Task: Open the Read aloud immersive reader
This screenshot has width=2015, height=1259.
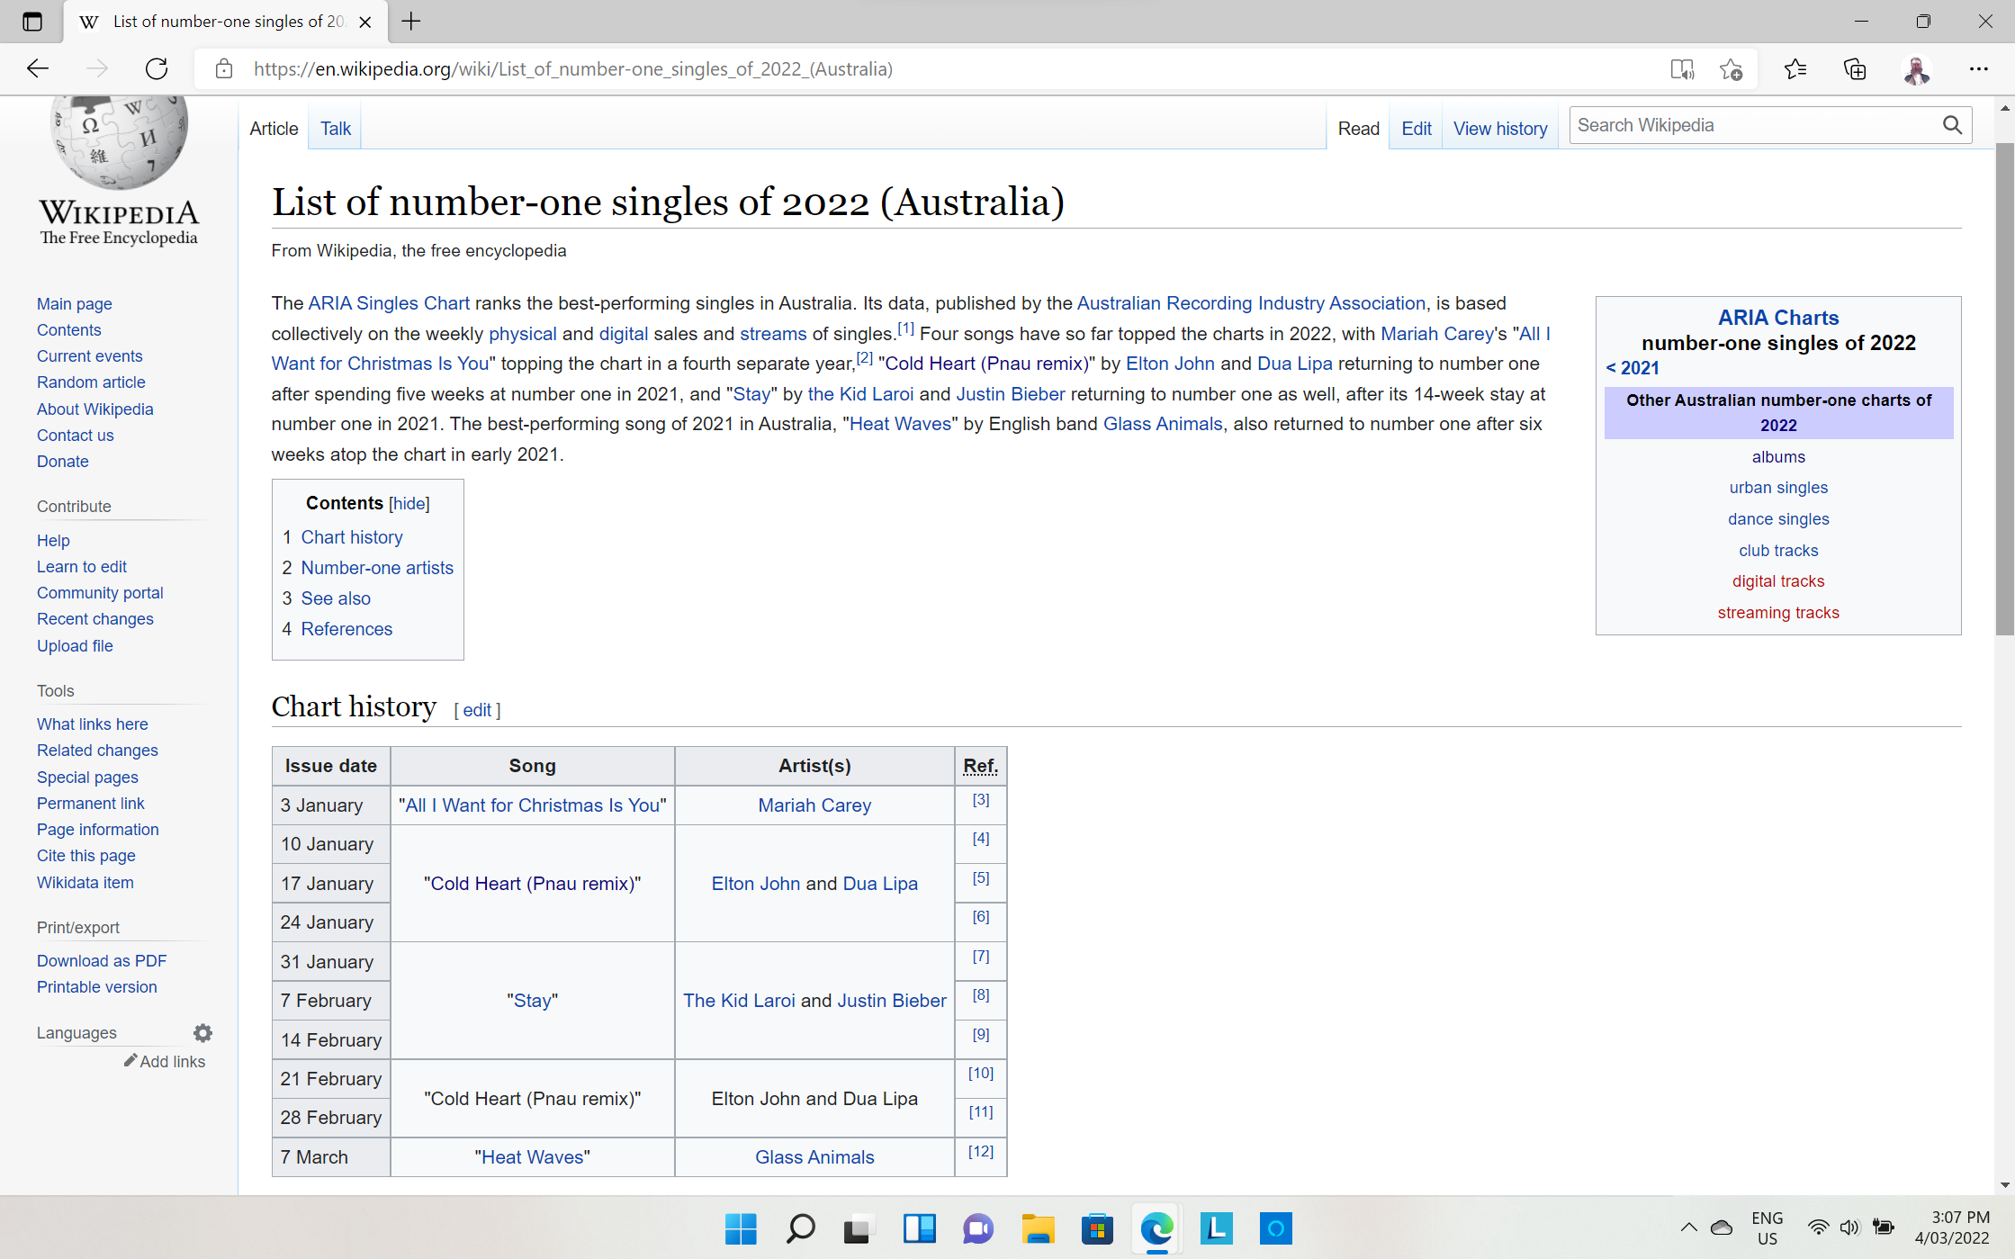Action: 1681,69
